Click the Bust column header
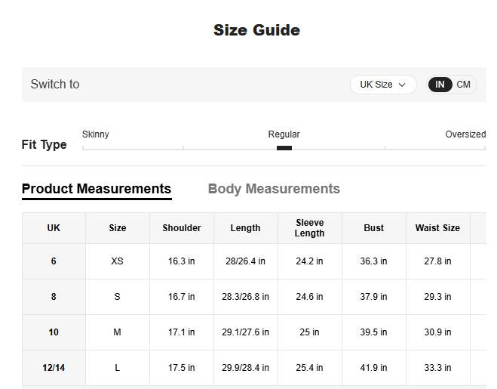Screen dimensions: 497x389 click(x=373, y=228)
